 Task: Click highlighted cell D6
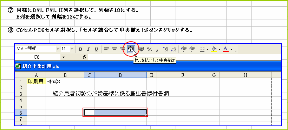point(120,113)
